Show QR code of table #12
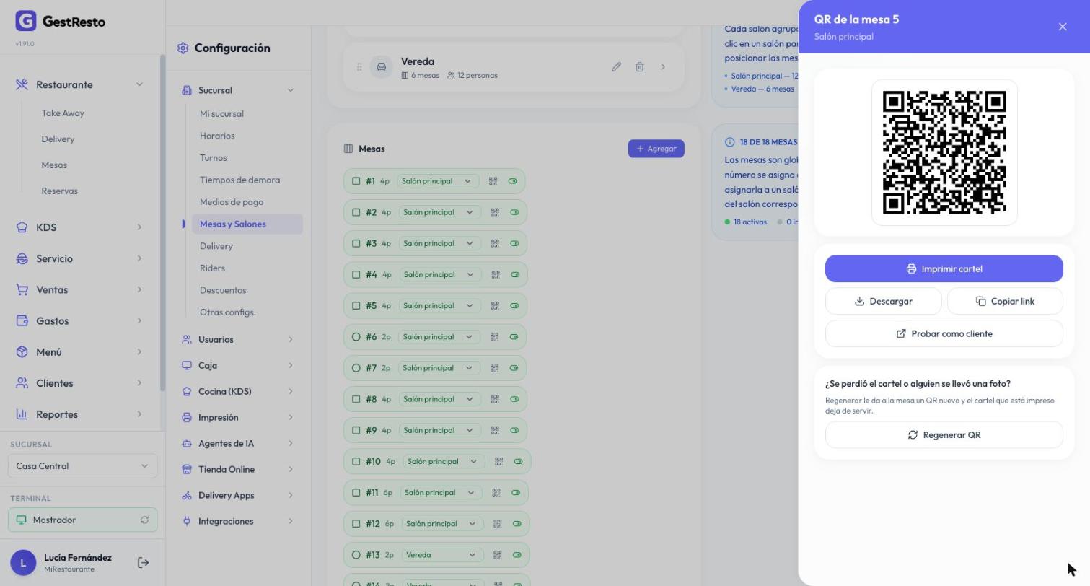 (x=497, y=524)
